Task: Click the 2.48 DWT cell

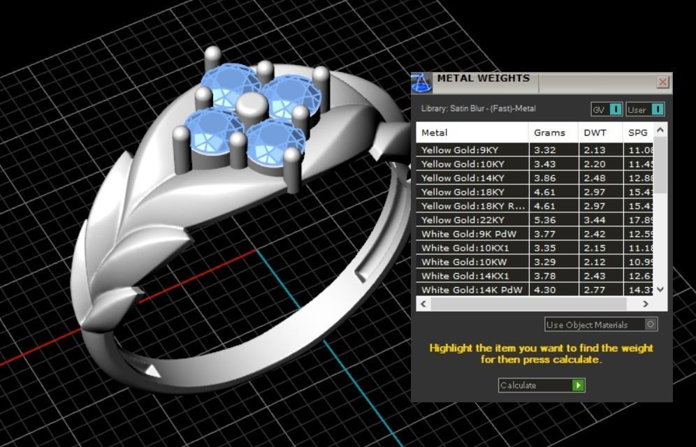Action: [x=600, y=178]
